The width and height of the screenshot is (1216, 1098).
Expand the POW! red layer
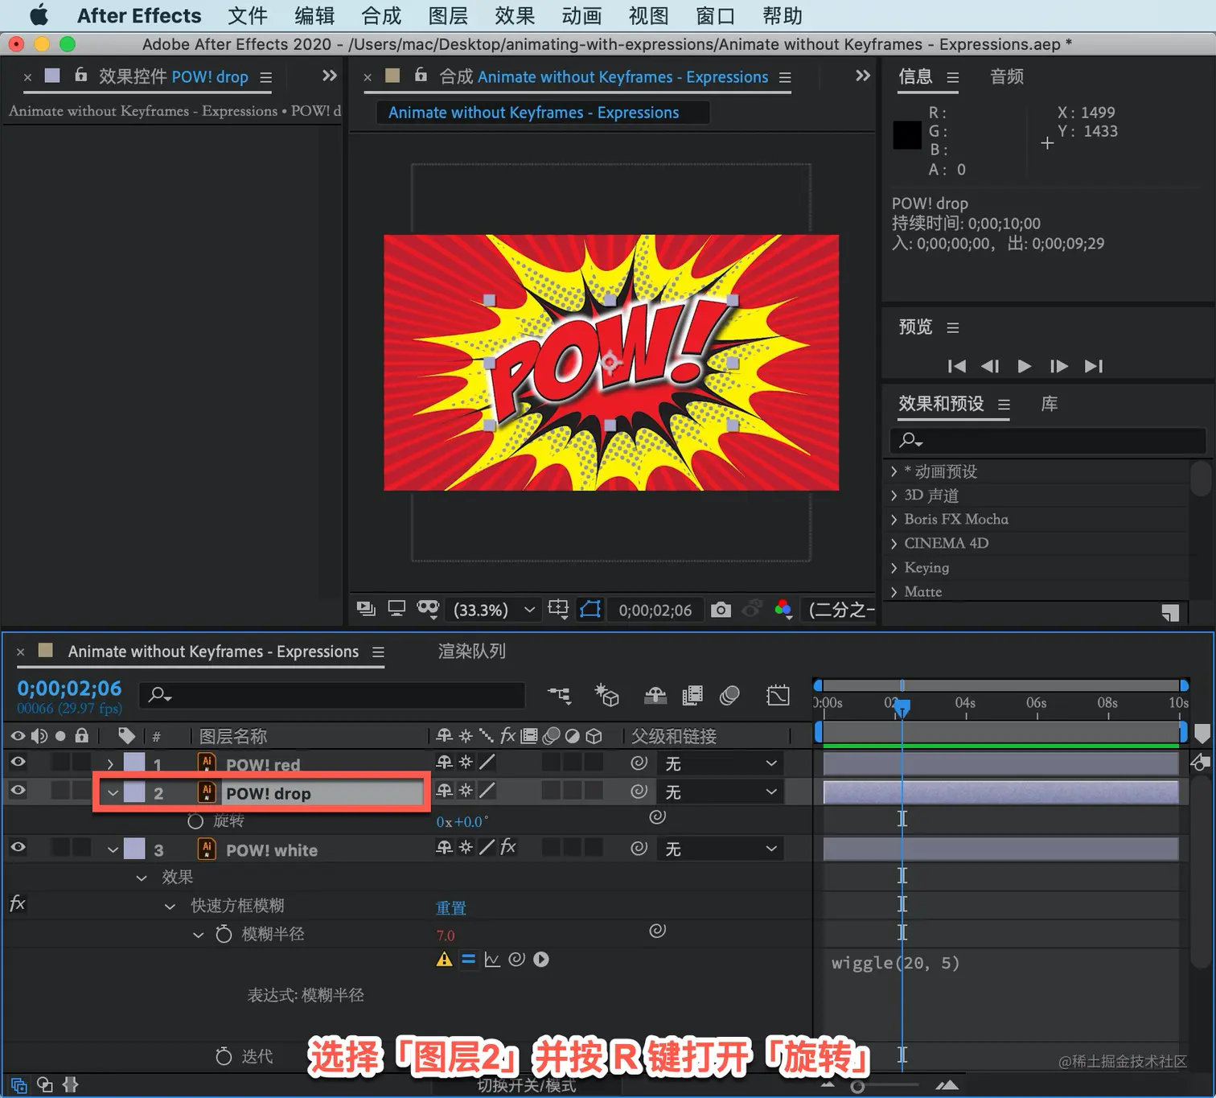coord(111,763)
